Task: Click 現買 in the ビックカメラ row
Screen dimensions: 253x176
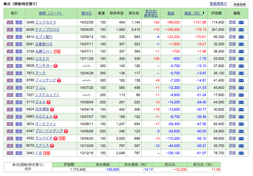Action: [x=10, y=22]
